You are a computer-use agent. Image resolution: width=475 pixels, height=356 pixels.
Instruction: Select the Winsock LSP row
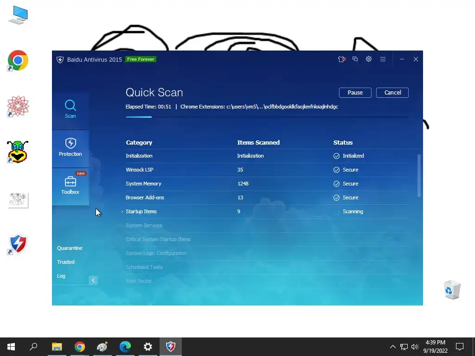267,170
